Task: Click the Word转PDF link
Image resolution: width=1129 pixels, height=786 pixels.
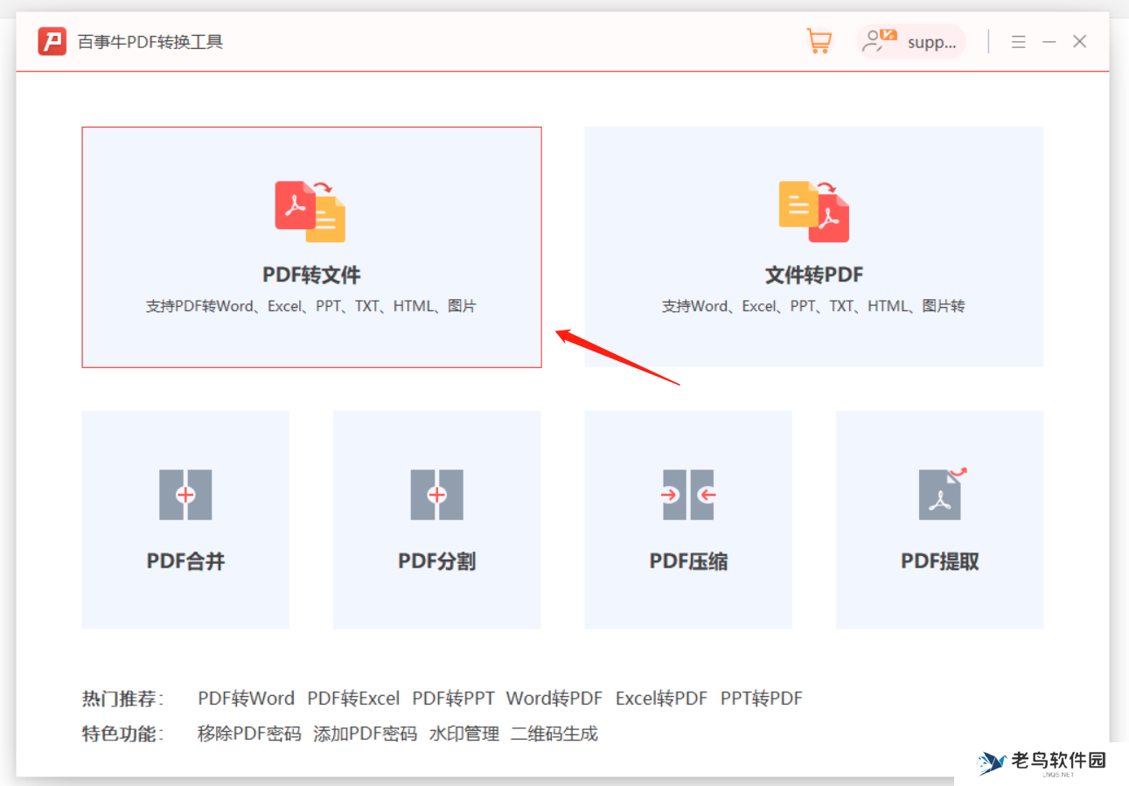Action: 554,698
